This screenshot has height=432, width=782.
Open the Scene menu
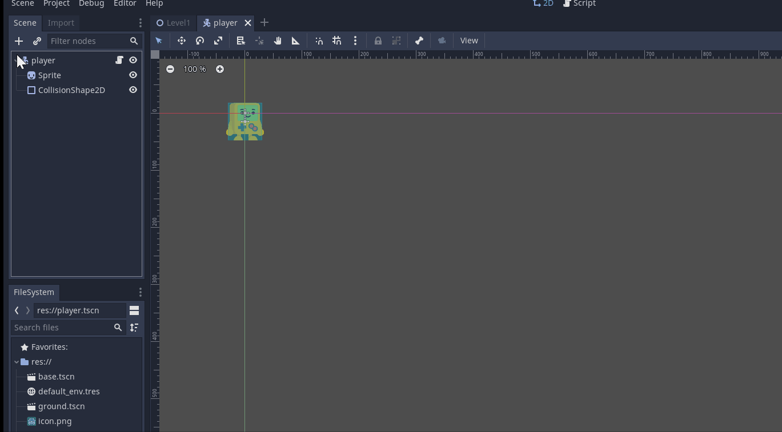click(23, 3)
